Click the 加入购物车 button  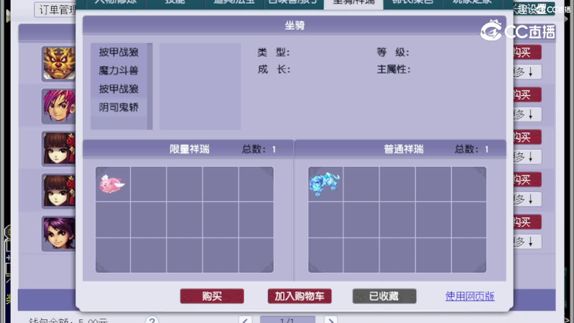[x=300, y=296]
